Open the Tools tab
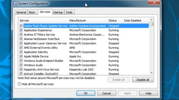 pyautogui.click(x=69, y=12)
